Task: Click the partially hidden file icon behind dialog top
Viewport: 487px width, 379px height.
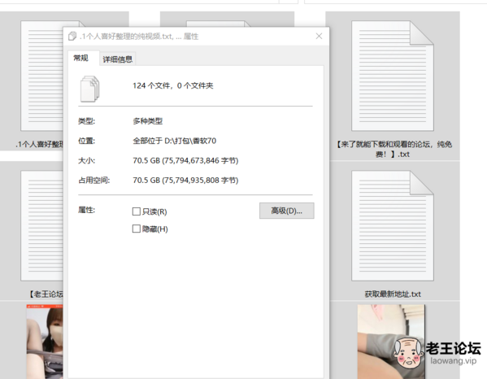Action: point(217,24)
